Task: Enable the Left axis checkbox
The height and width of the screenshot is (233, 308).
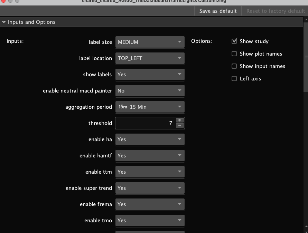Action: [x=234, y=79]
